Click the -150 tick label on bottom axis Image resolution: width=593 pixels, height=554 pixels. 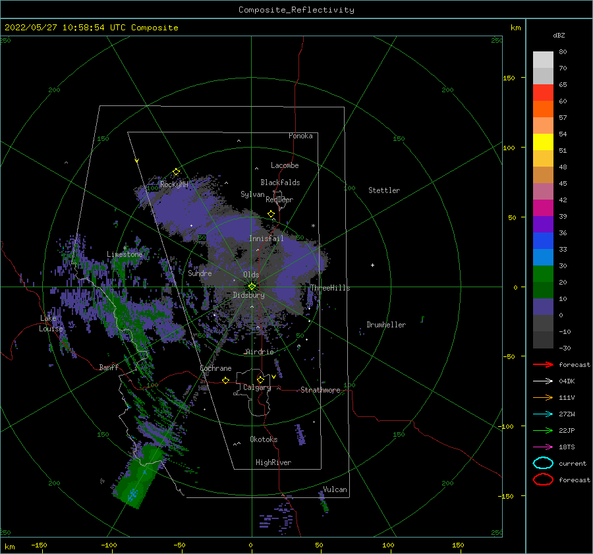click(39, 545)
